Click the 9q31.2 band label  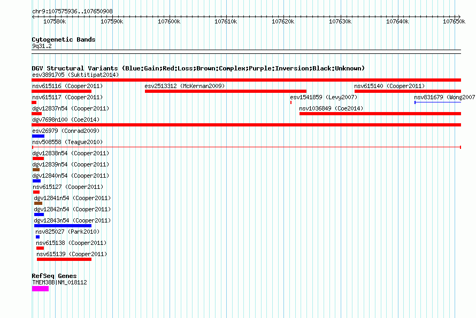42,46
